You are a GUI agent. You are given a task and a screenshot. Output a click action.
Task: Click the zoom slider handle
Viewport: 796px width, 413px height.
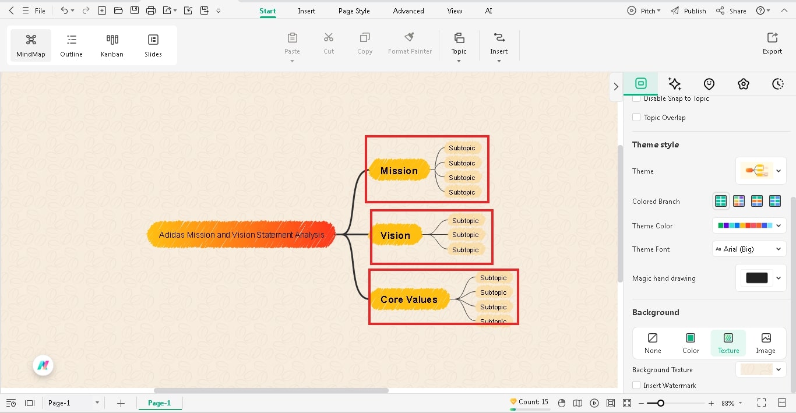pyautogui.click(x=660, y=403)
